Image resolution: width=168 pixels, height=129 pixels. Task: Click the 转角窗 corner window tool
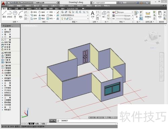coord(6,47)
